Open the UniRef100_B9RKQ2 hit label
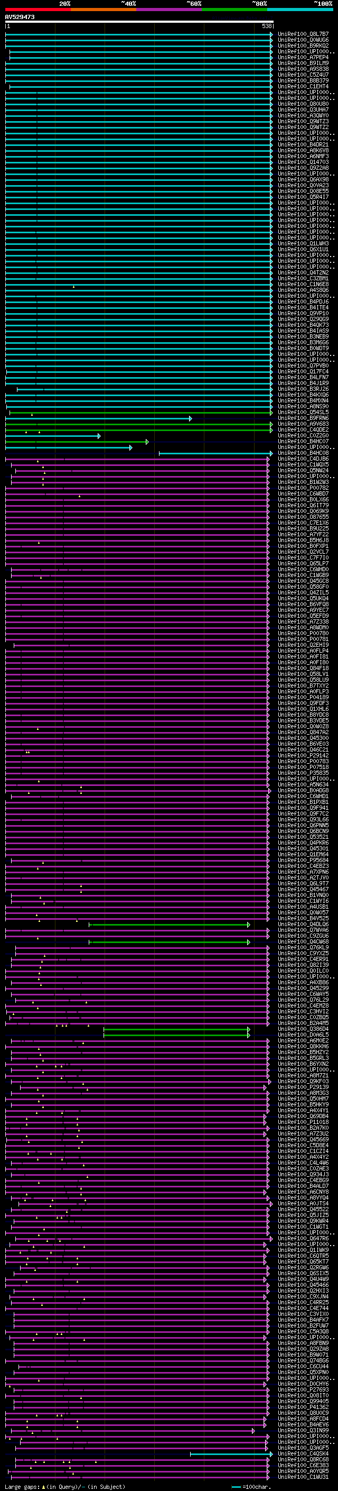The height and width of the screenshot is (1491, 338). tap(303, 45)
